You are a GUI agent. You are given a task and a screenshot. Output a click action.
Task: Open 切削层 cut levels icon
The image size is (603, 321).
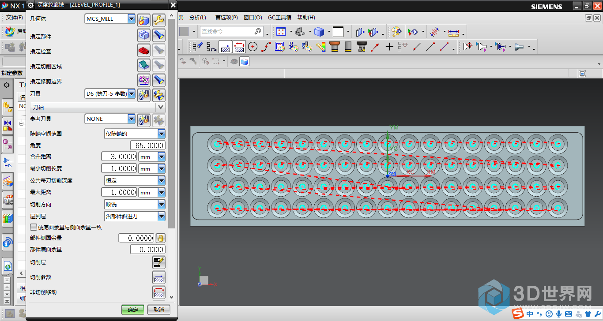159,262
